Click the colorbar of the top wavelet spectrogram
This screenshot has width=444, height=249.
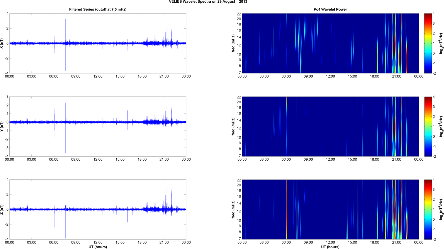coord(428,43)
